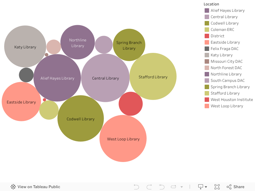Click the Revert icon in toolbar

pyautogui.click(x=162, y=187)
